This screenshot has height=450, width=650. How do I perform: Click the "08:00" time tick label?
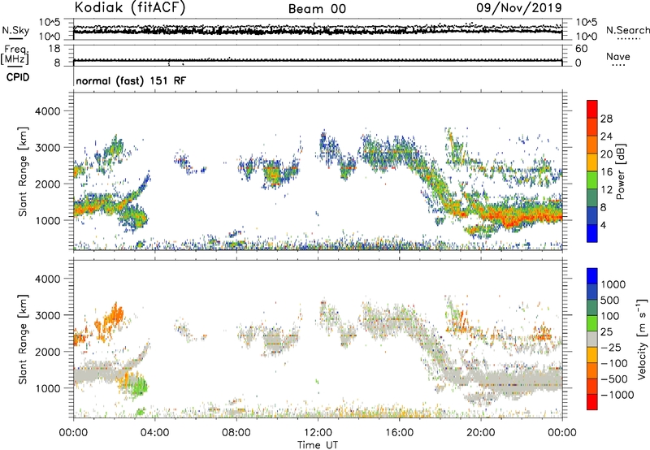click(236, 433)
